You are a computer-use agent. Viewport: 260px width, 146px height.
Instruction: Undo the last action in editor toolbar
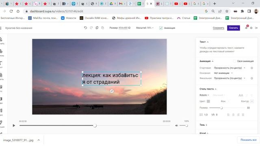click(85, 28)
